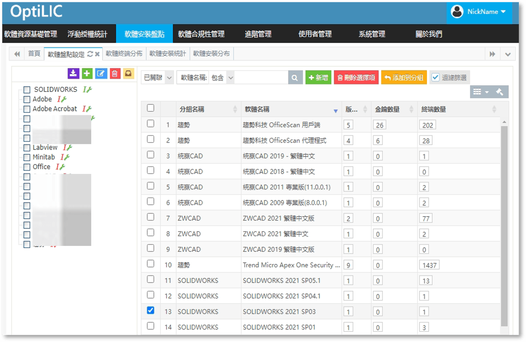
Task: Refresh the 軟體盤點設定 tab via reload icon
Action: tap(90, 54)
